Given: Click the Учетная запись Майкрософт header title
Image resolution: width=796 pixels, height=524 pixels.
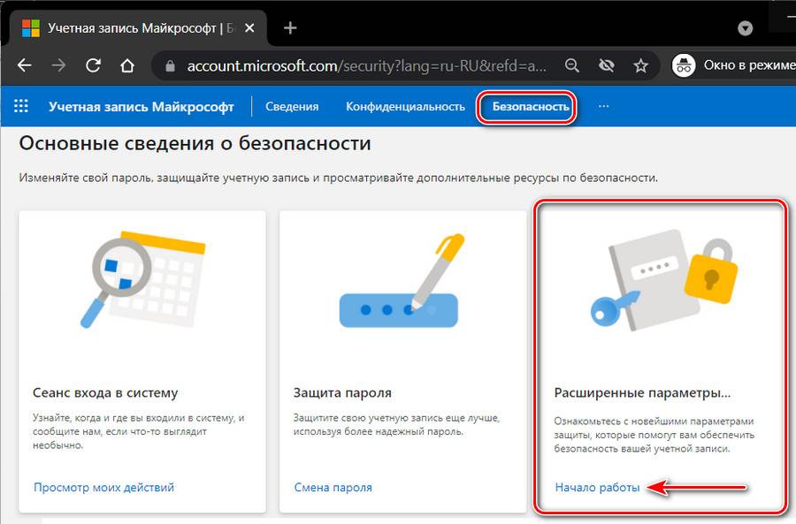Looking at the screenshot, I should pyautogui.click(x=142, y=107).
